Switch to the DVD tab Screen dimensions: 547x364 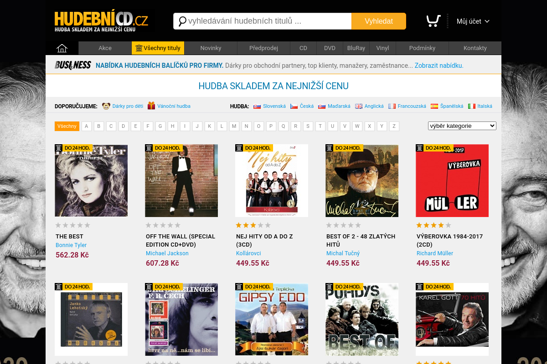tap(330, 48)
